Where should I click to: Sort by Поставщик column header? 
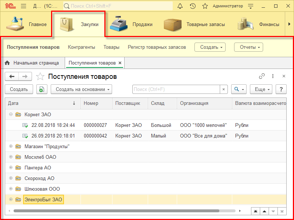coord(130,103)
